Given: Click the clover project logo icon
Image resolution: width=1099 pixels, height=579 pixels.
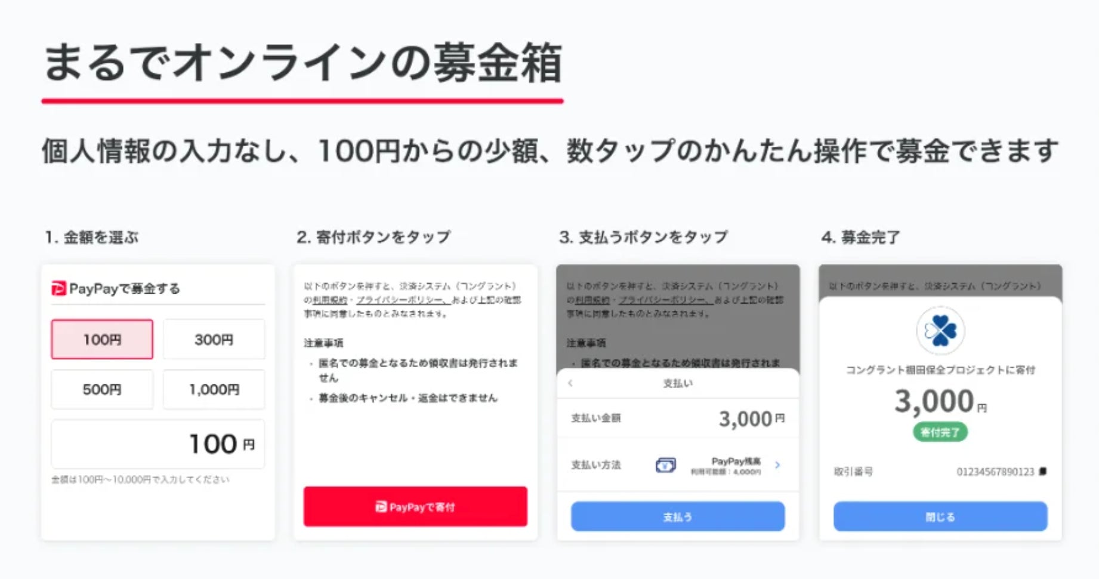Looking at the screenshot, I should [x=940, y=331].
